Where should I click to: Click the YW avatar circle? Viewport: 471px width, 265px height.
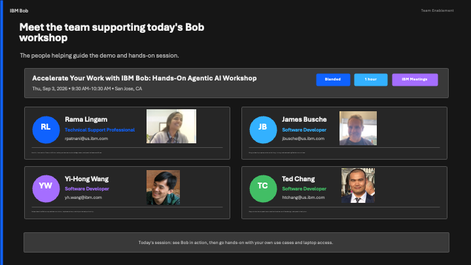pyautogui.click(x=46, y=188)
